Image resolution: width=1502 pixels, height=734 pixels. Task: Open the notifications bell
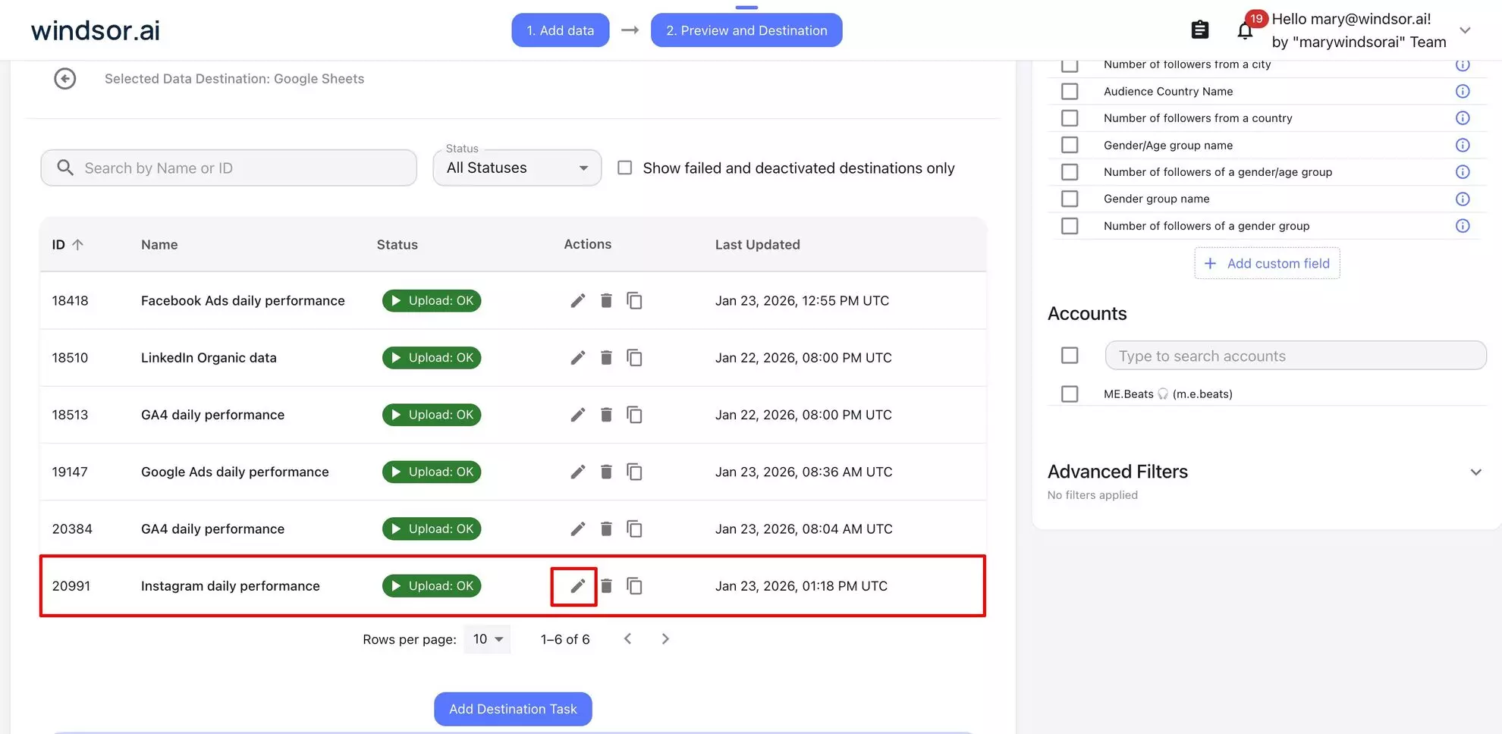pyautogui.click(x=1245, y=30)
